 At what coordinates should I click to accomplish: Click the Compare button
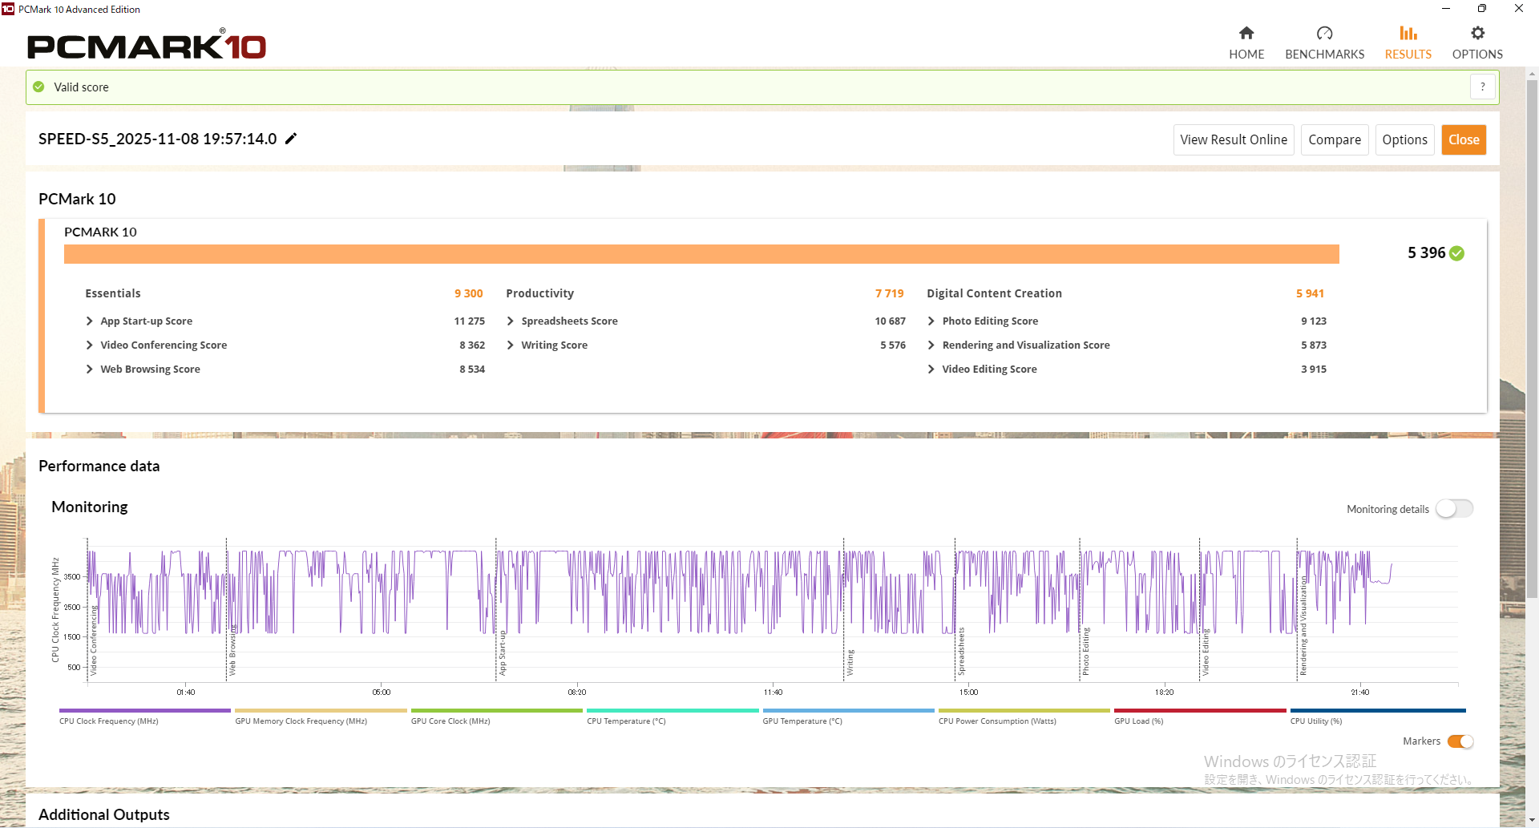pyautogui.click(x=1334, y=139)
